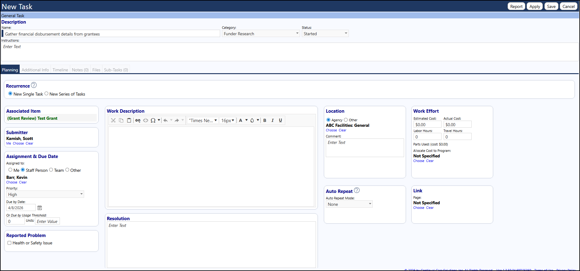The width and height of the screenshot is (580, 271).
Task: Save the new task
Action: [x=551, y=6]
